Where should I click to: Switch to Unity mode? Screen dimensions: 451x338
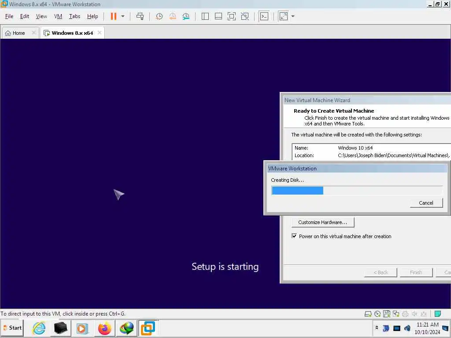tap(245, 16)
